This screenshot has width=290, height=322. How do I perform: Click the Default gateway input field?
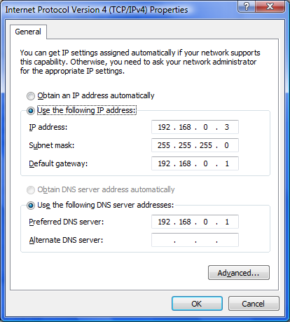point(195,163)
